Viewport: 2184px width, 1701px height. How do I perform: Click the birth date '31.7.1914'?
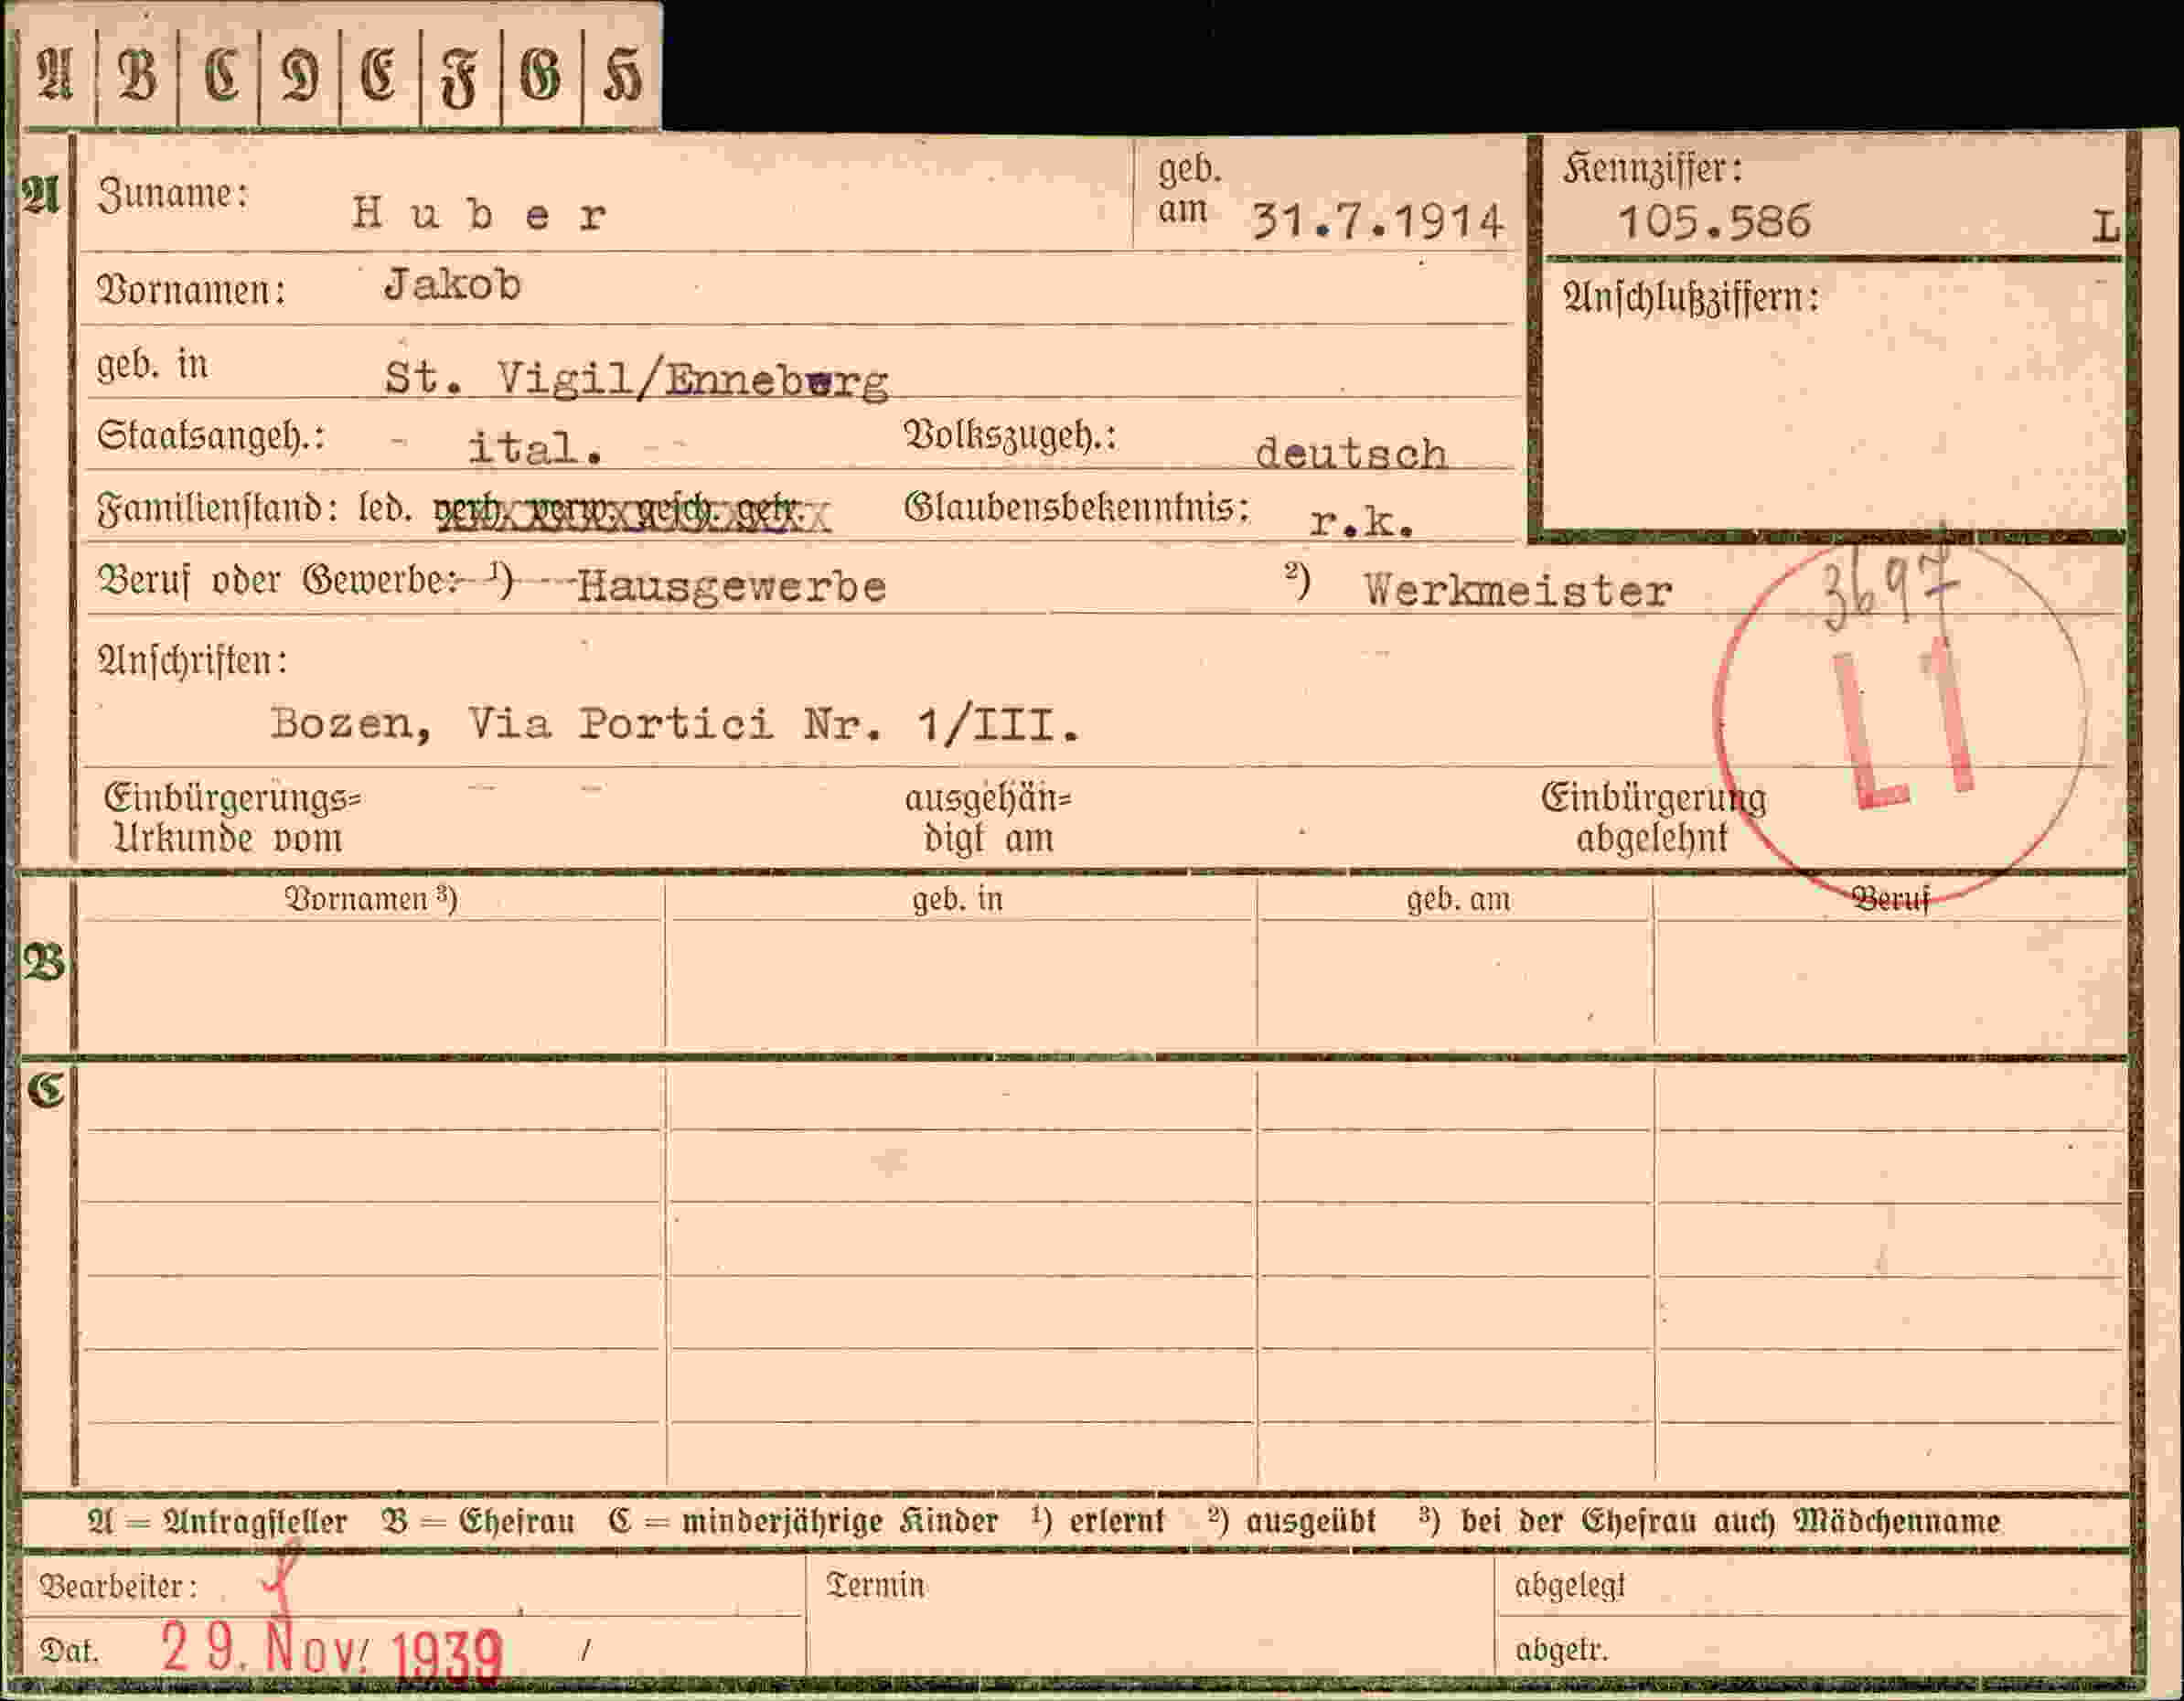click(x=1378, y=221)
